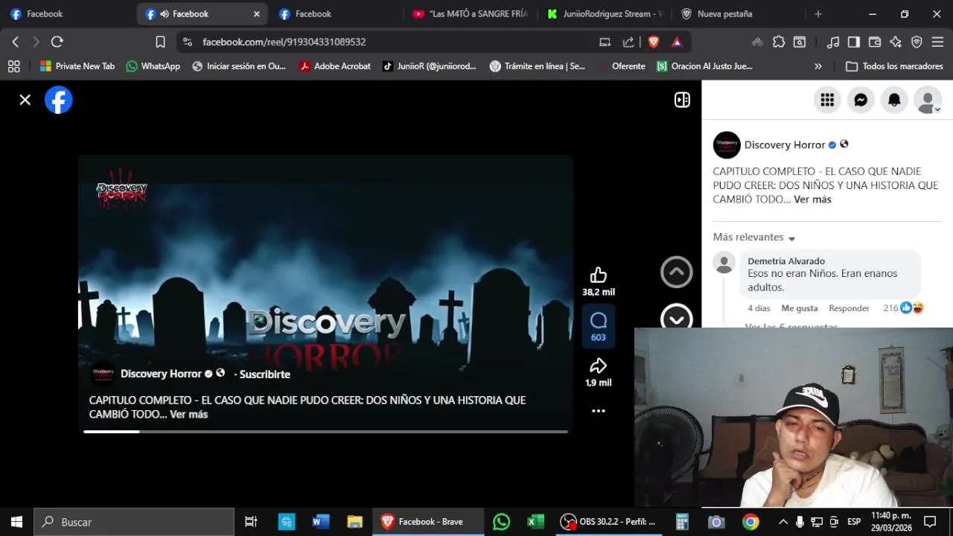Go back in browser history
This screenshot has height=536, width=953.
click(x=16, y=42)
